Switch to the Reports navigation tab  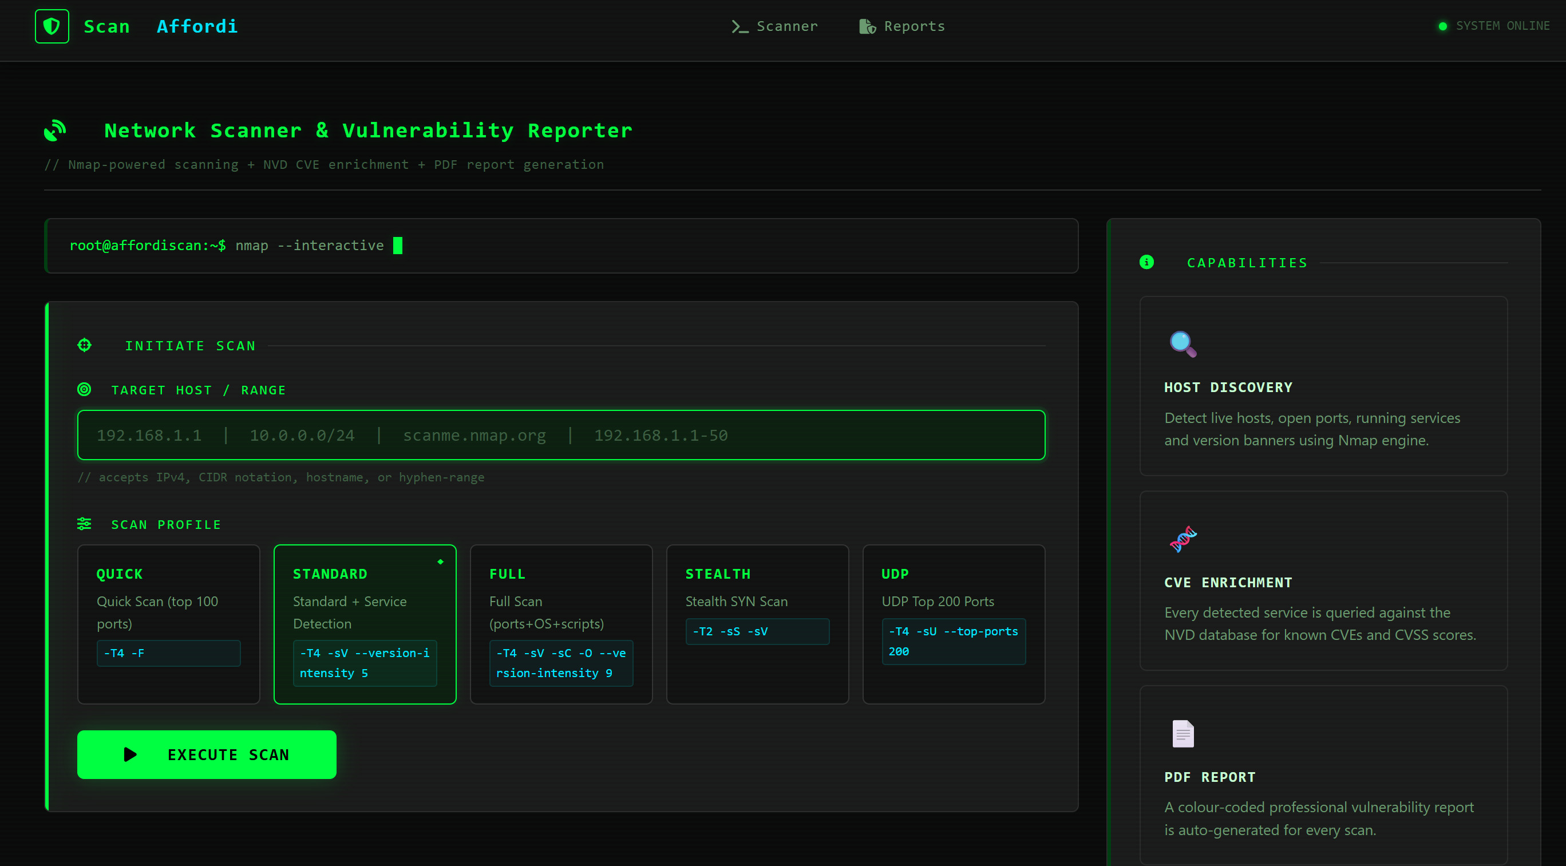coord(901,26)
